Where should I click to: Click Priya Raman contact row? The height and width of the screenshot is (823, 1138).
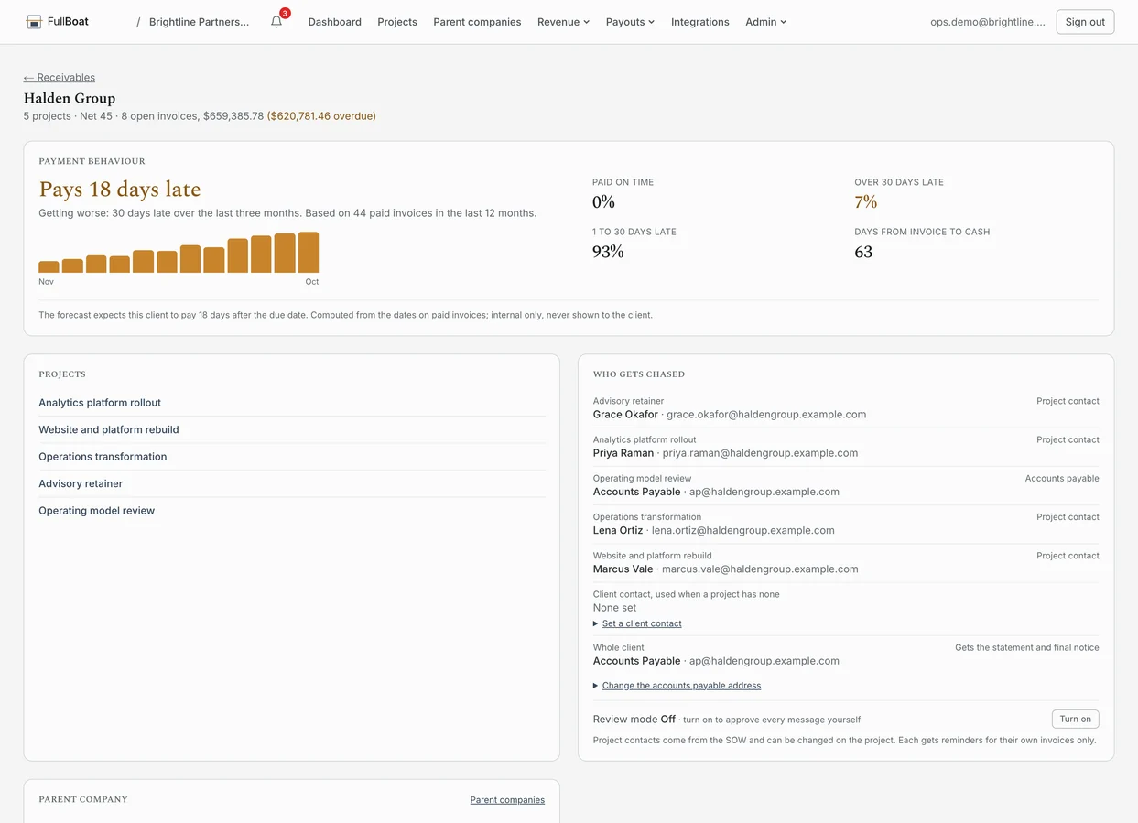point(846,447)
